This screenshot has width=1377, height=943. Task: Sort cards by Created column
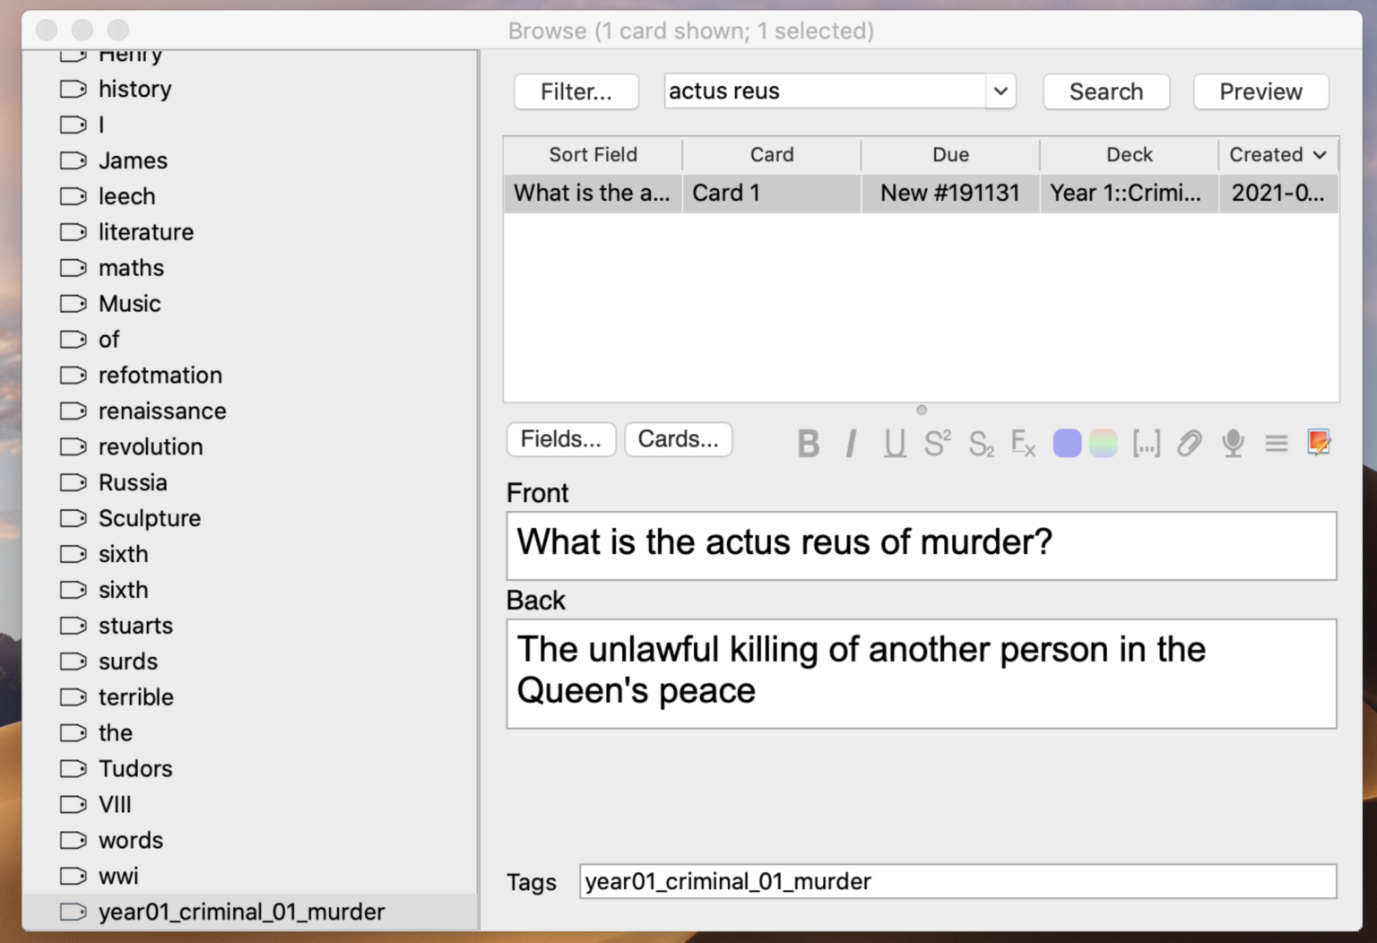1277,155
